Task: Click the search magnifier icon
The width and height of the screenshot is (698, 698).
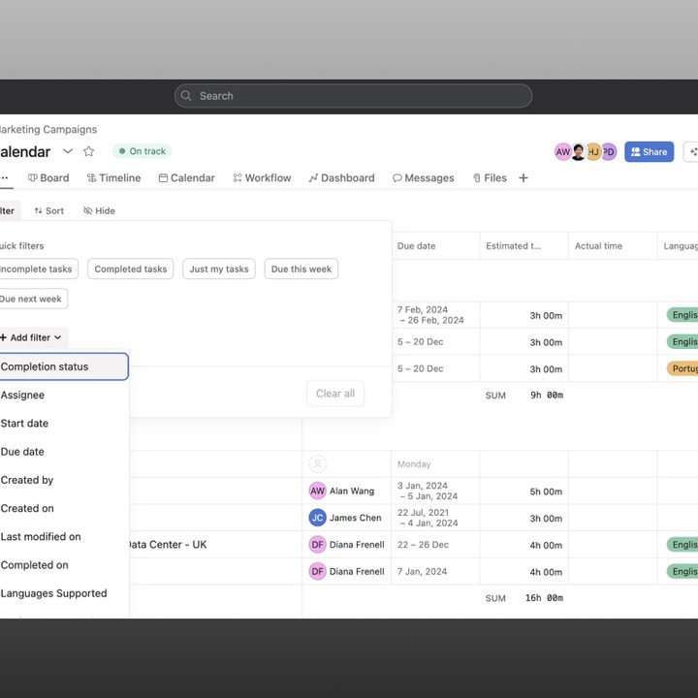Action: pyautogui.click(x=186, y=96)
